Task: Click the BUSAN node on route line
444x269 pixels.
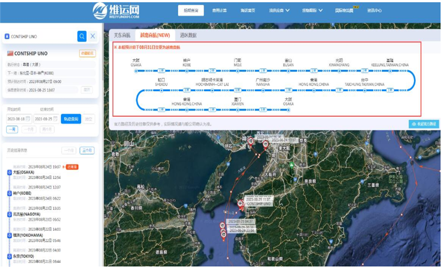Action: tap(288, 71)
